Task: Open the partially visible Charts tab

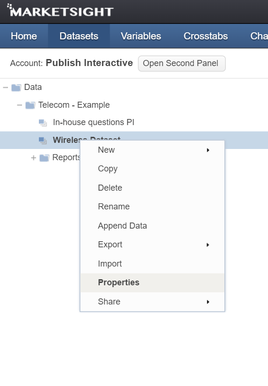Action: pyautogui.click(x=259, y=36)
